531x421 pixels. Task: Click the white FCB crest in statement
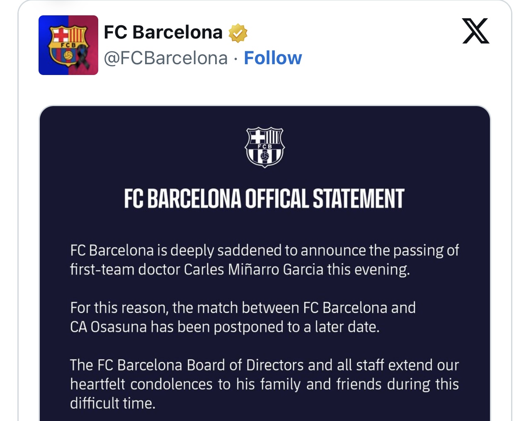(265, 147)
